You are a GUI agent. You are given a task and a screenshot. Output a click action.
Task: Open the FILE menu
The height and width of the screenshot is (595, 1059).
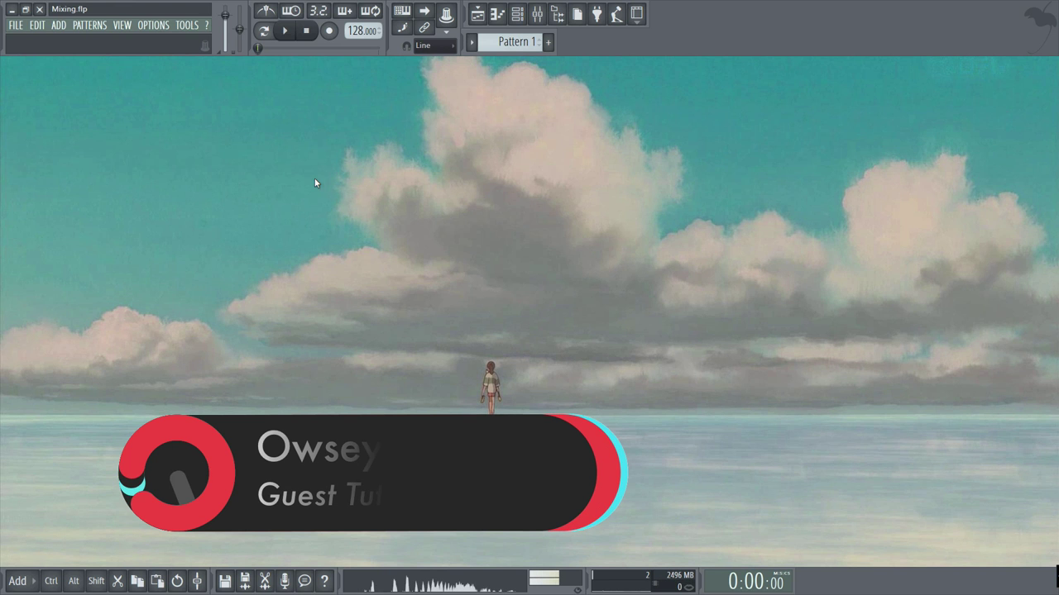coord(16,26)
